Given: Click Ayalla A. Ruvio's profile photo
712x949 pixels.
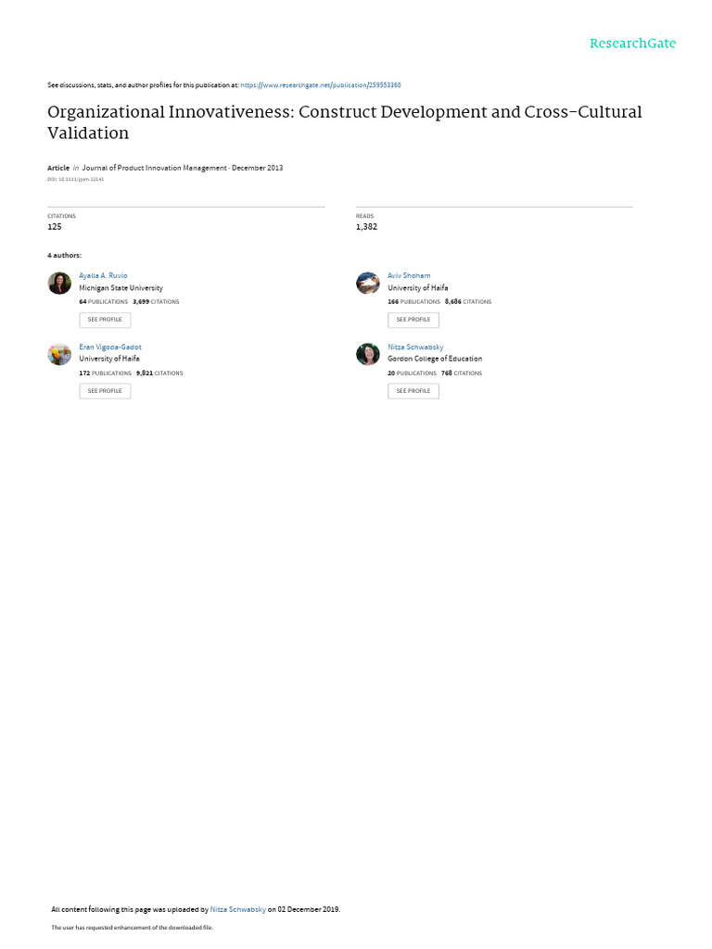Looking at the screenshot, I should coord(59,283).
